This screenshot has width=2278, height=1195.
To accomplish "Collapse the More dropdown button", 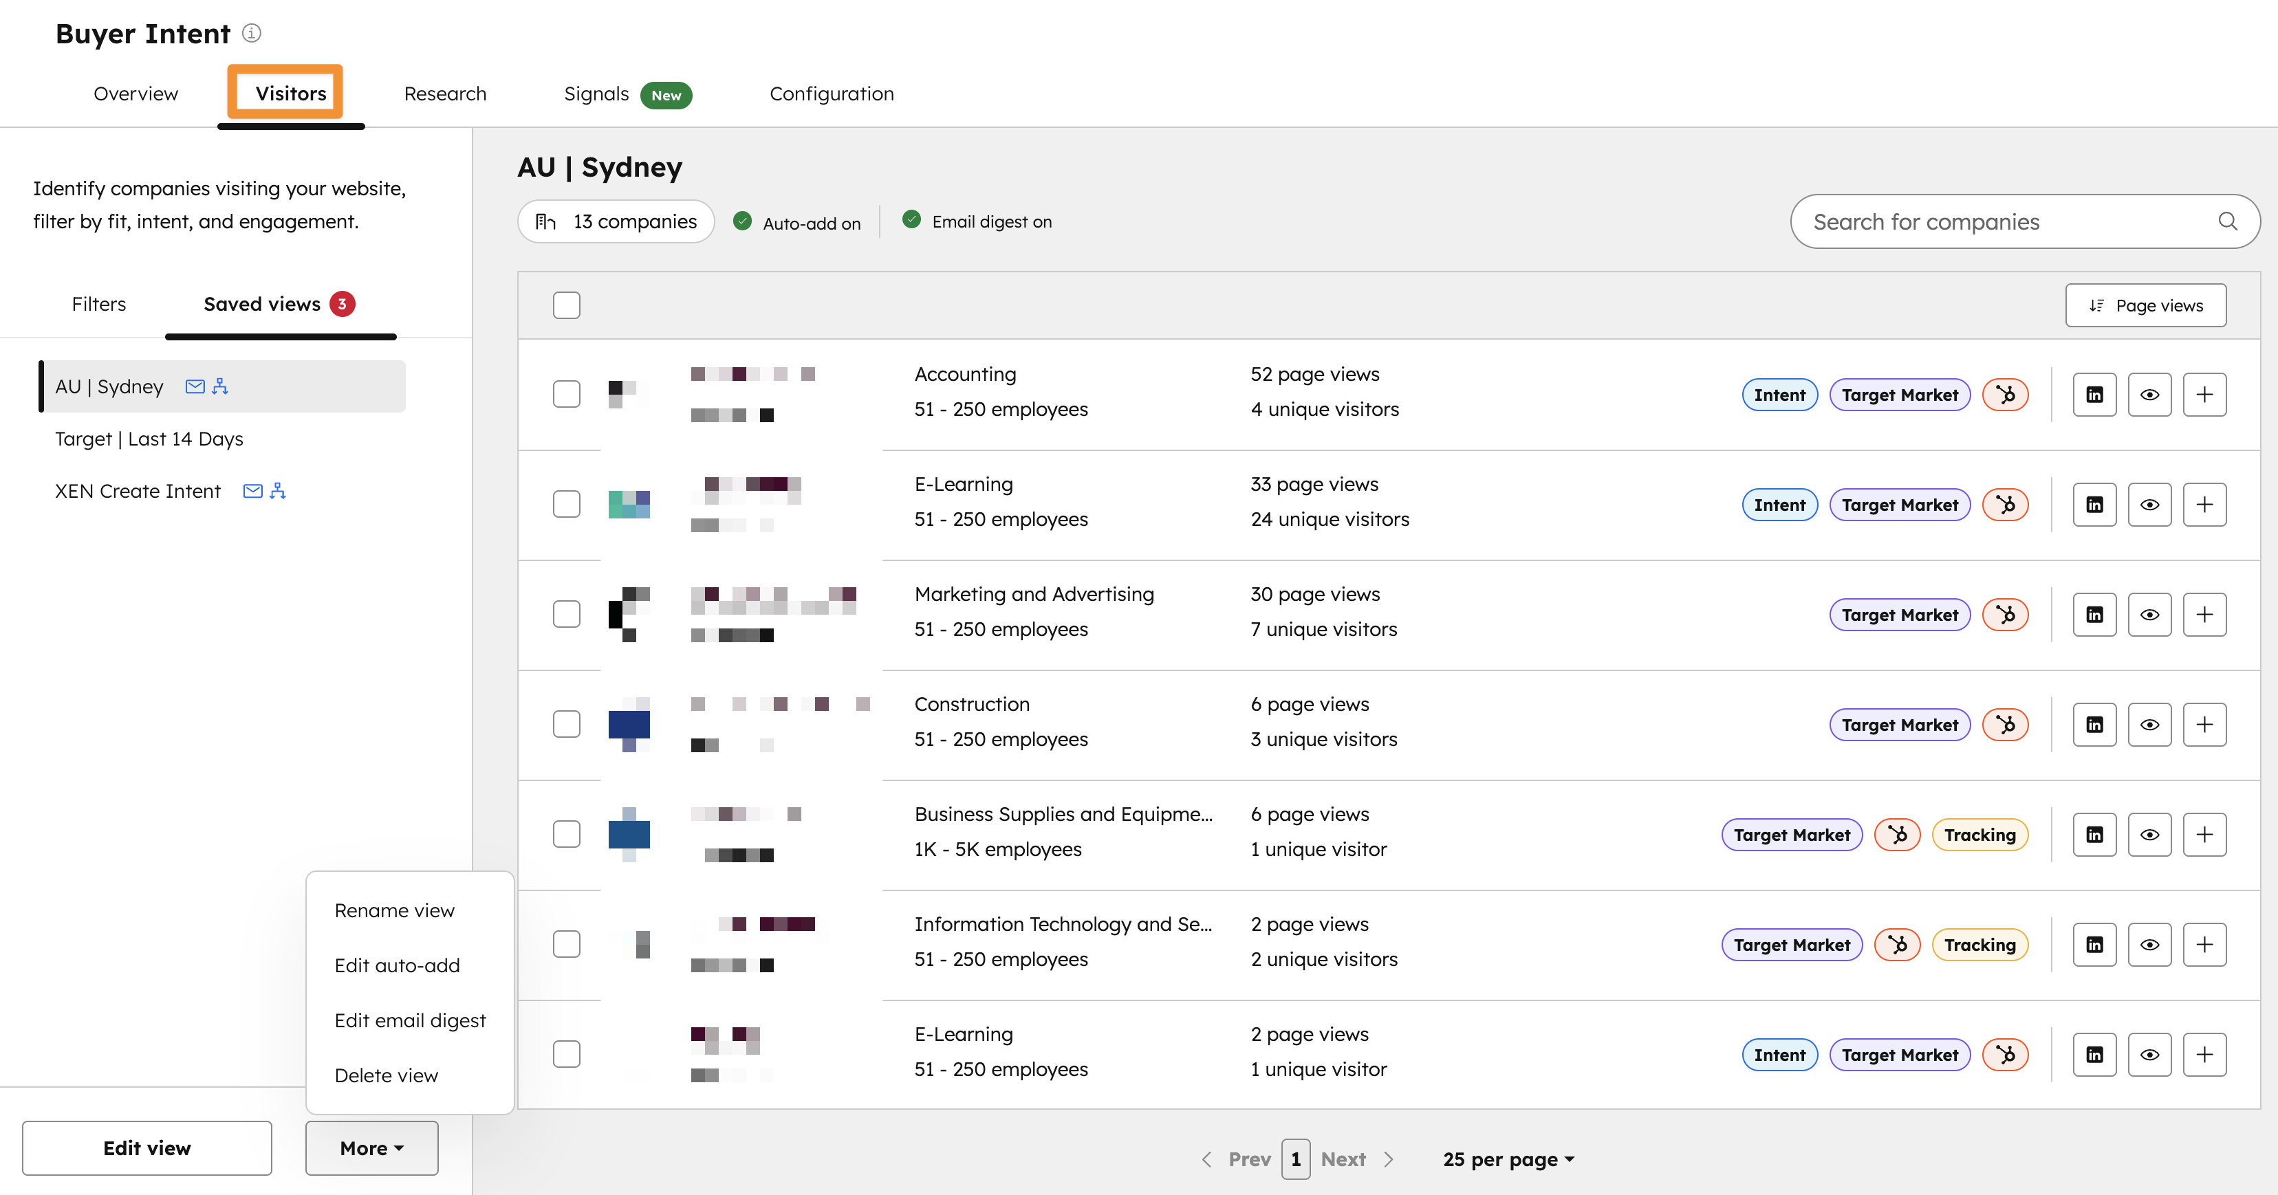I will [371, 1148].
